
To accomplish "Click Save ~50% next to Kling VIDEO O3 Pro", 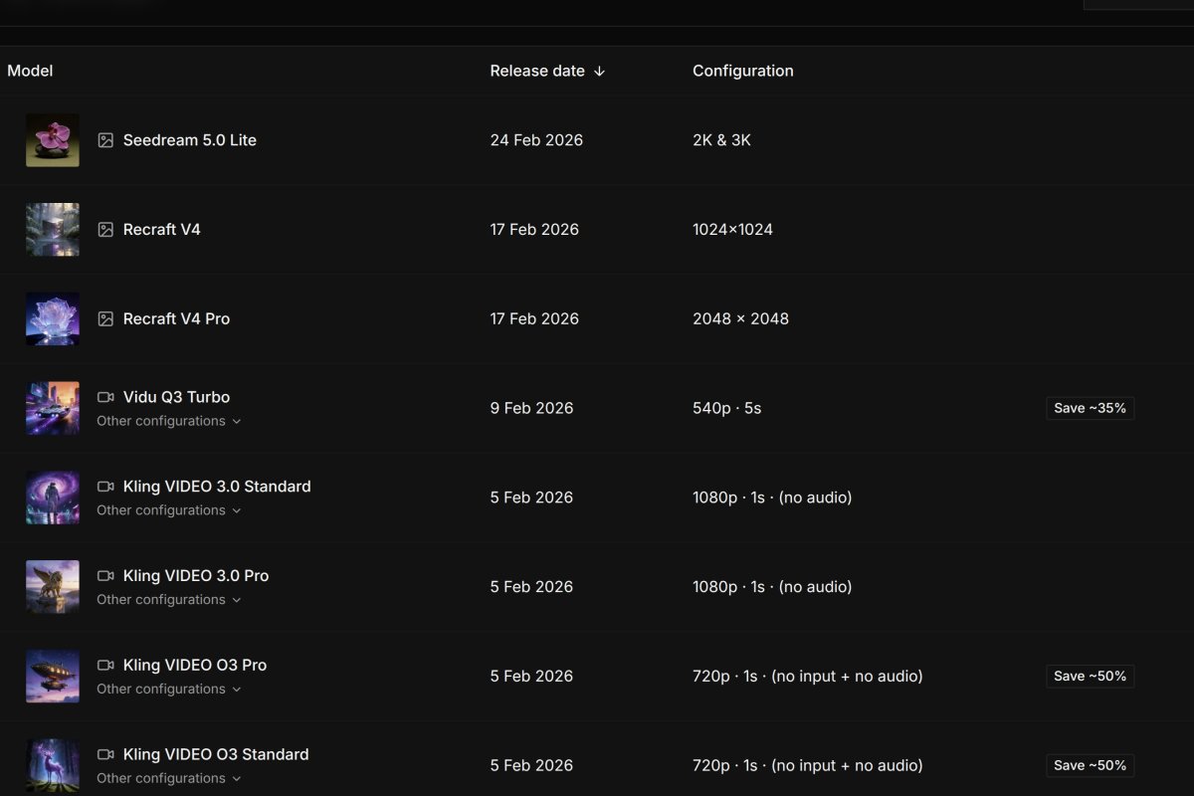I will tap(1090, 676).
